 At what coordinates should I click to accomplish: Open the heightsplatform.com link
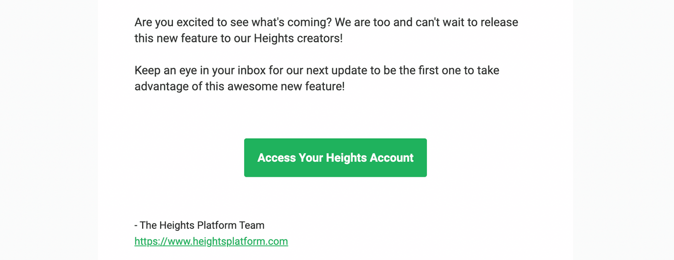pos(211,241)
